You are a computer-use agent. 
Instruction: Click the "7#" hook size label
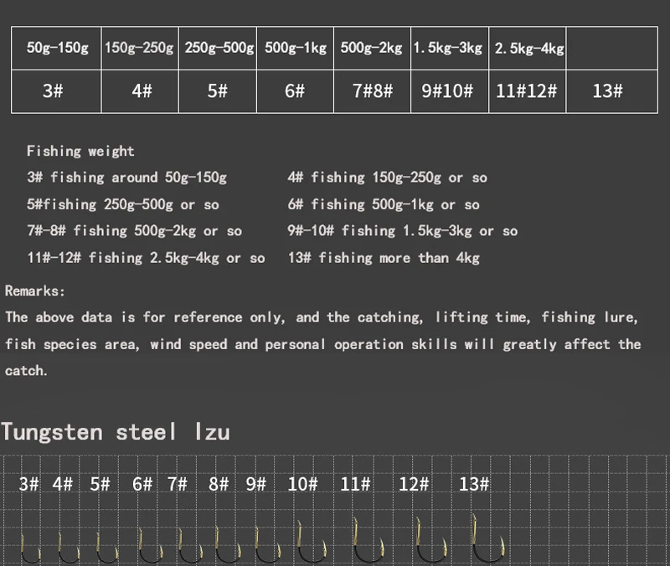coord(178,485)
